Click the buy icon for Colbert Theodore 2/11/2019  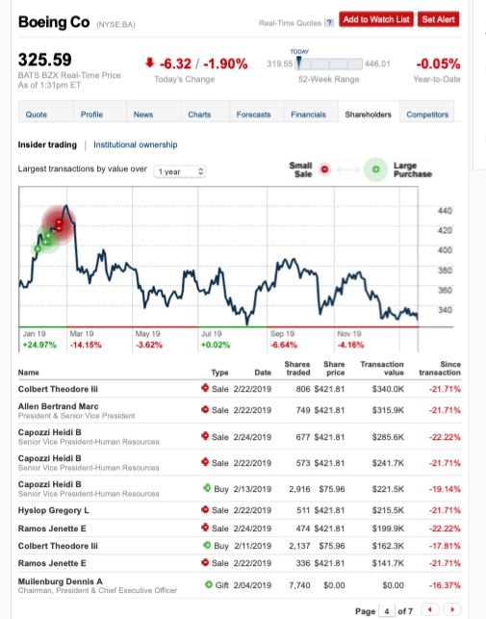(x=207, y=545)
